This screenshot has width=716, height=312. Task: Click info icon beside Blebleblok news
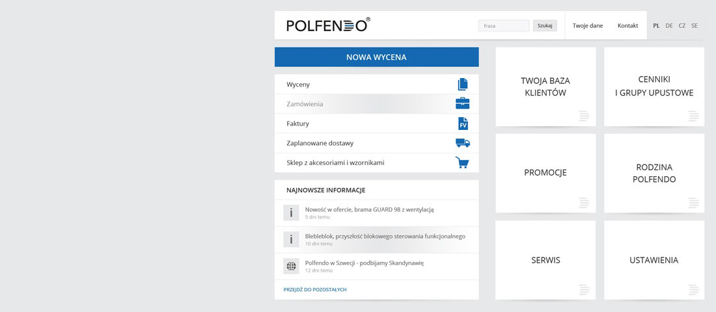click(x=291, y=239)
